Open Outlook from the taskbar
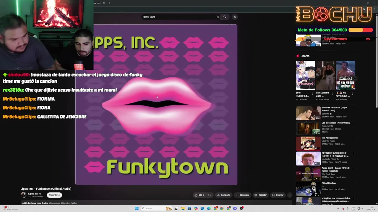This screenshot has height=212, width=378. coord(202,208)
